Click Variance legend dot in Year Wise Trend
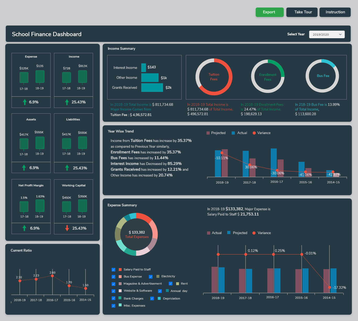This screenshot has height=321, width=358. tap(254, 133)
